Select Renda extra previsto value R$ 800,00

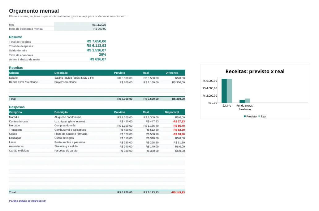pos(126,82)
